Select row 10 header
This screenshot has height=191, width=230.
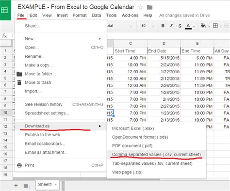point(6,112)
